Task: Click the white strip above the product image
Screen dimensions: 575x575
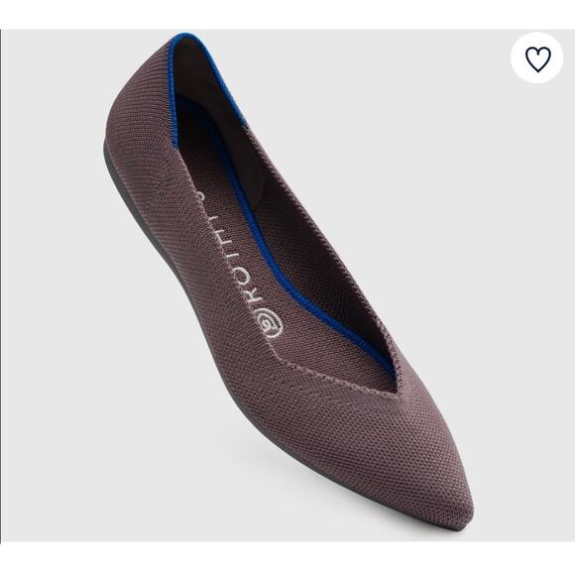Action: coord(287,15)
